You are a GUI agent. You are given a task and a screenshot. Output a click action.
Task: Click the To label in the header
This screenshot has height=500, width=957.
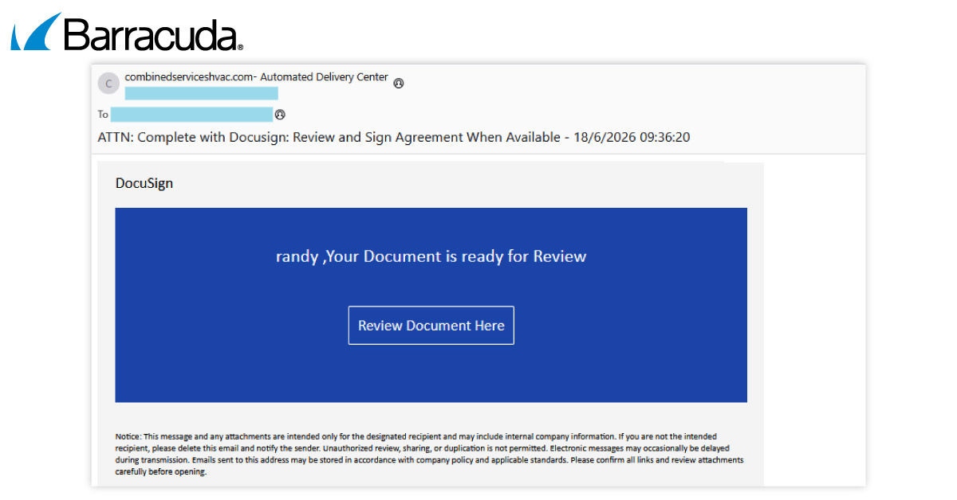(x=103, y=115)
